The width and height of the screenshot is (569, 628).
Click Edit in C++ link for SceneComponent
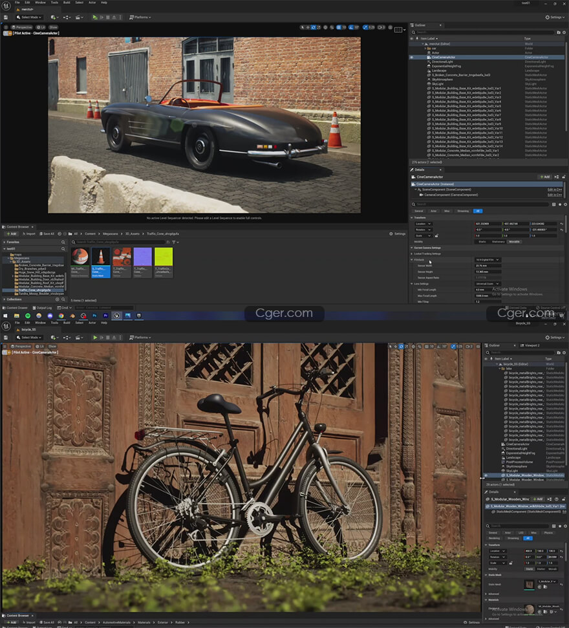pyautogui.click(x=555, y=190)
